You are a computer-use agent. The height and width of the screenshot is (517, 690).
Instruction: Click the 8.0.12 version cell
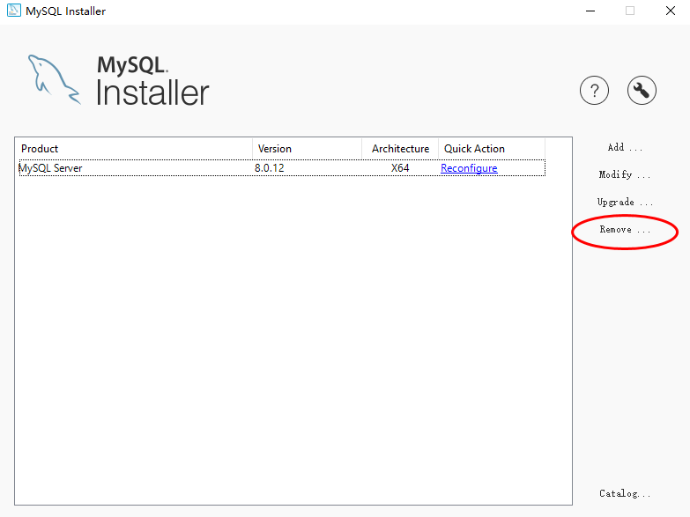click(x=270, y=168)
